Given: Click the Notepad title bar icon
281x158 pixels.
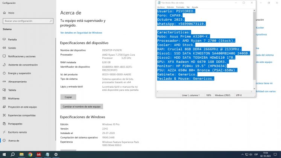Looking at the screenshot, I should tap(159, 3).
